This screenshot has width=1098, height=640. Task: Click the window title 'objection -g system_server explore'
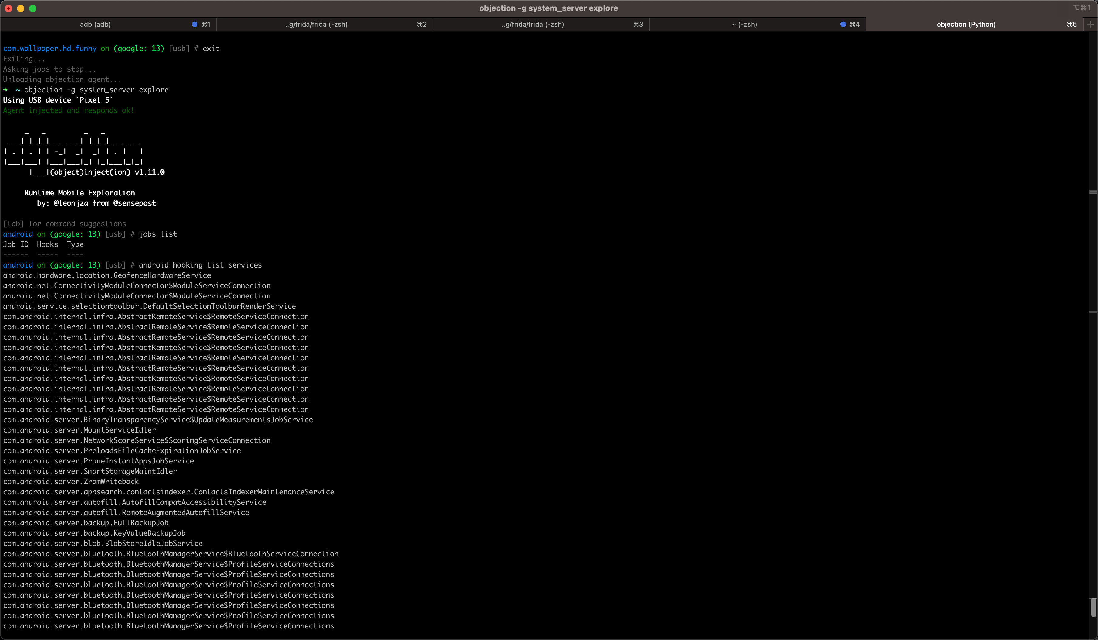549,8
